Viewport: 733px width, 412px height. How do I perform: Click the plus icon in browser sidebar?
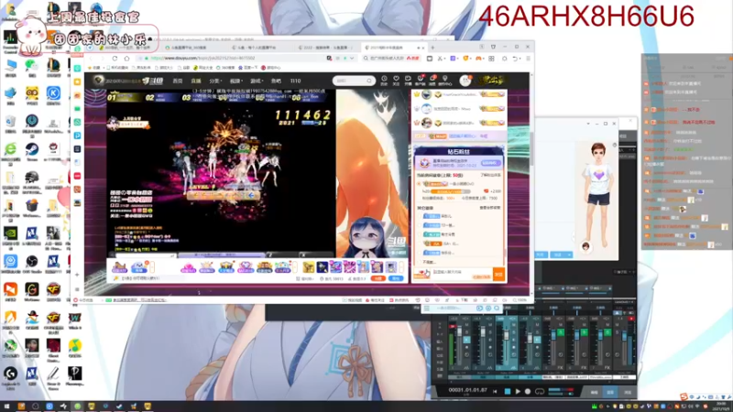click(x=77, y=275)
